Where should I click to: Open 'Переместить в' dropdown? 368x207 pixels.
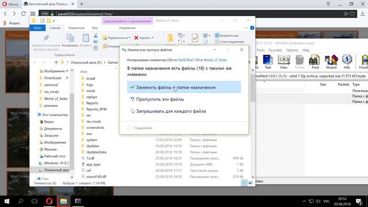click(x=117, y=38)
